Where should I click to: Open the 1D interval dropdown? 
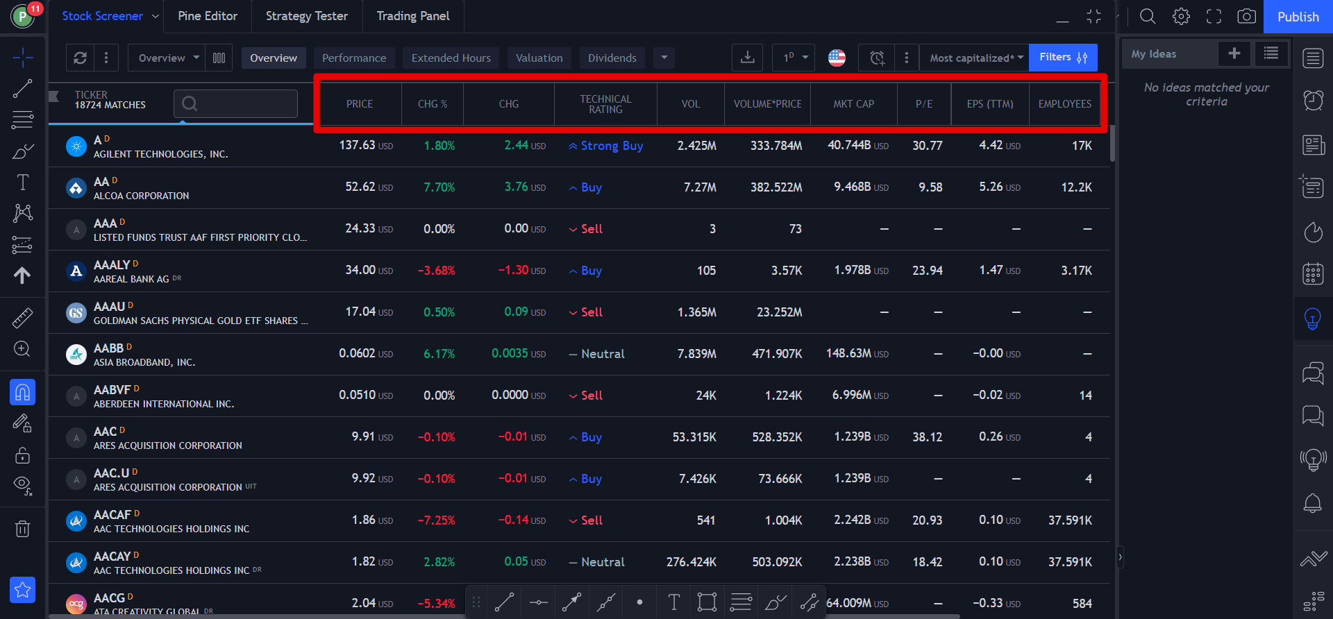tap(794, 58)
